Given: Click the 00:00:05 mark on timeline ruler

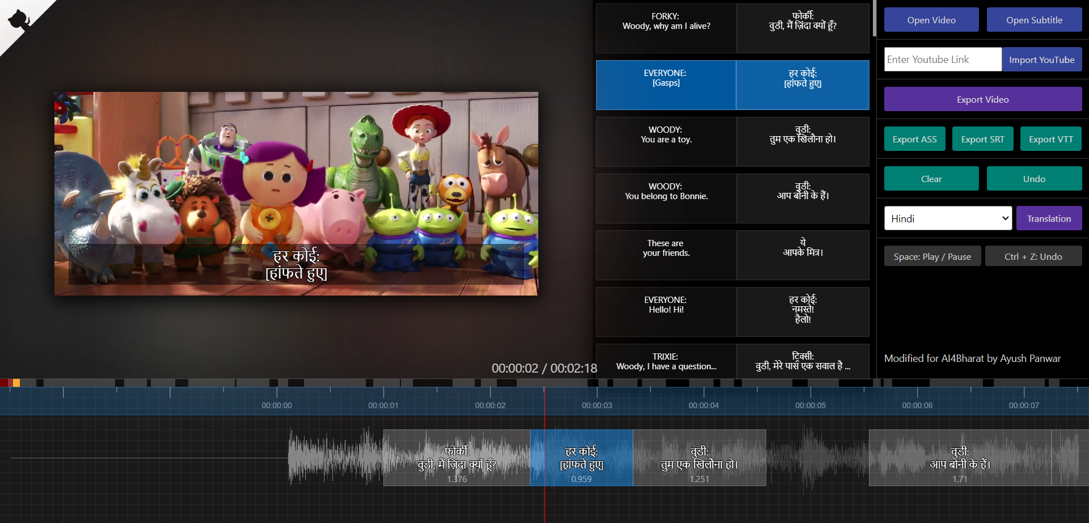Looking at the screenshot, I should [811, 405].
